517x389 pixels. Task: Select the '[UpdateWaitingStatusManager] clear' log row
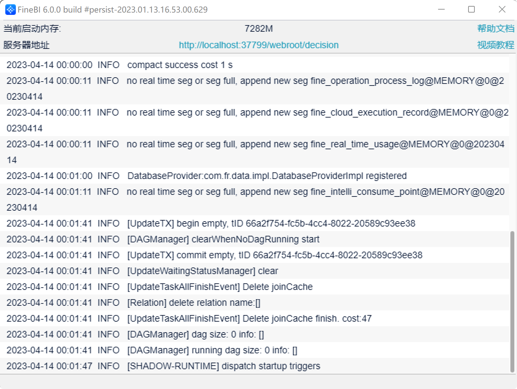[255, 271]
